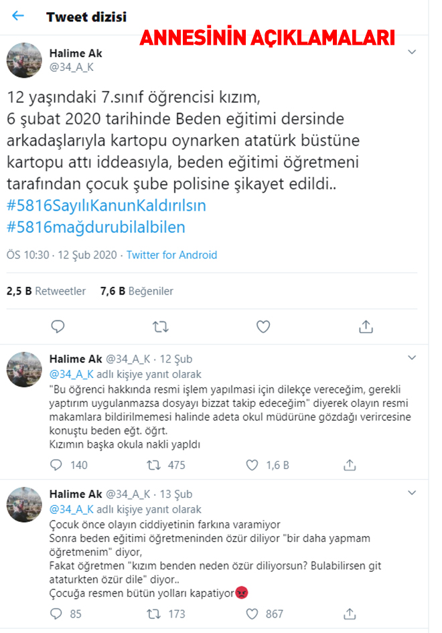
Task: Reply to the 12 Şub reply with 140 comments
Action: pyautogui.click(x=56, y=465)
